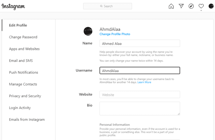
Task: Select Edit Profile in sidebar
Action: [x=18, y=25]
